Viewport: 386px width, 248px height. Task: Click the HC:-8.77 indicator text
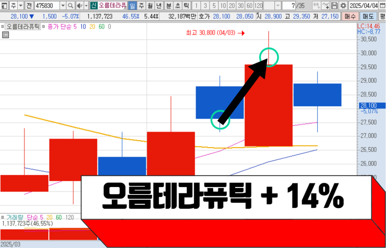(369, 31)
